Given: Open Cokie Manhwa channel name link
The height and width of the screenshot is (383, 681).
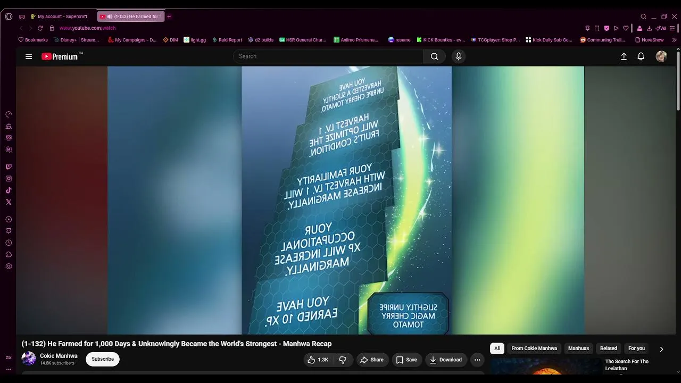Looking at the screenshot, I should point(59,356).
